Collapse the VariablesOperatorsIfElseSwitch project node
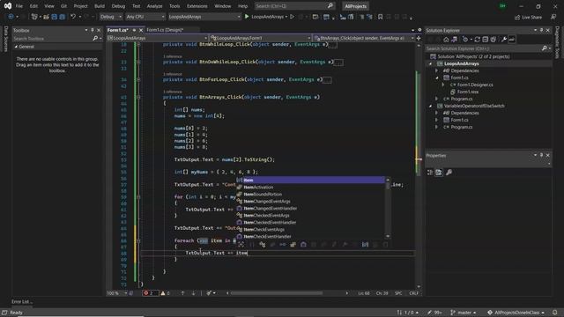The image size is (564, 317). coord(430,106)
